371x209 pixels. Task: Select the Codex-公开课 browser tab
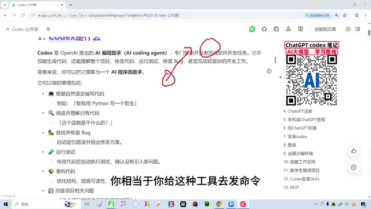coord(37,5)
